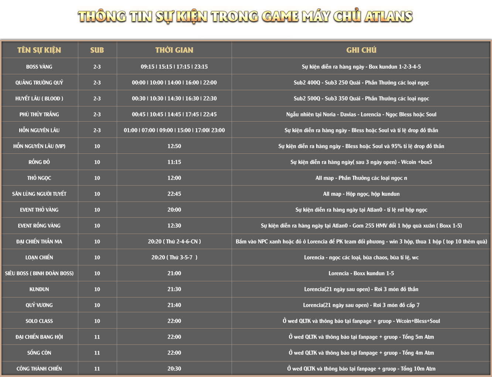Click the 20:00 time cell
This screenshot has width=492, height=377.
(174, 210)
